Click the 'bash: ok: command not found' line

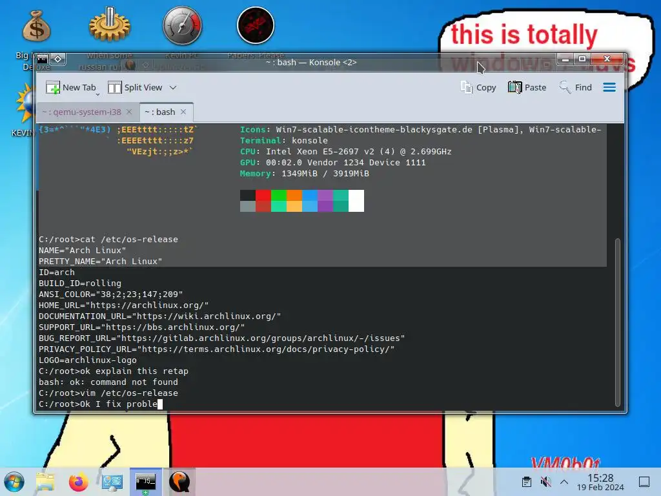[x=108, y=382]
